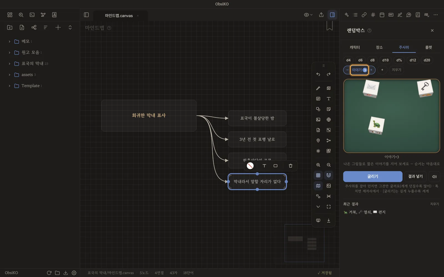Zoom in on the canvas
This screenshot has height=277, width=444.
[x=318, y=165]
